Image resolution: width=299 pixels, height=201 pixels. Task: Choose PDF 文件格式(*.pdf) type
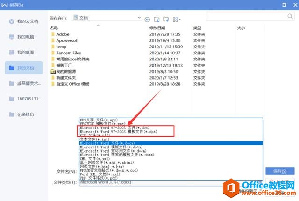(x=171, y=178)
